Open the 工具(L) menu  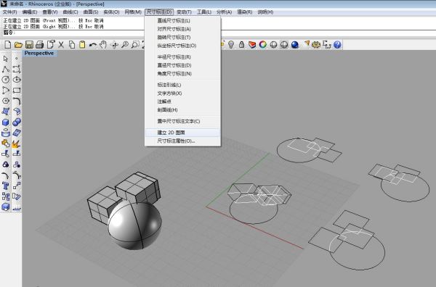coord(204,12)
